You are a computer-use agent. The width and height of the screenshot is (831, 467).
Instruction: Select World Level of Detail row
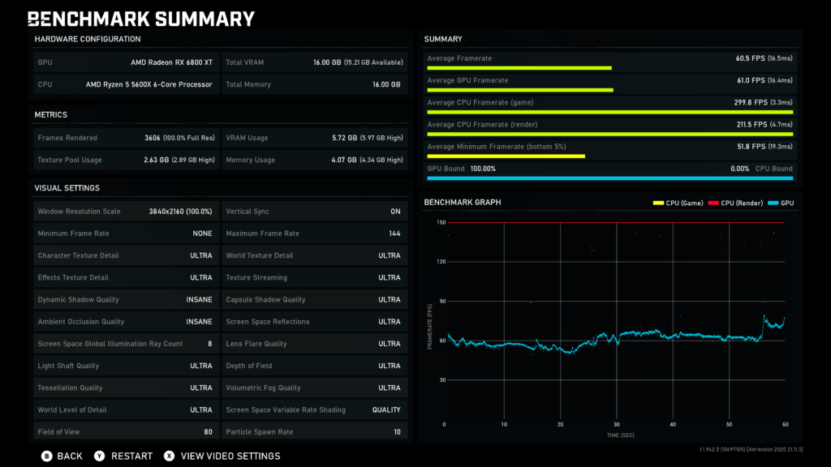[126, 409]
